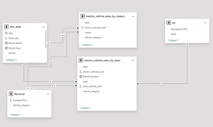This screenshot has height=127, width=213.
Task: Collapse the op table card
Action: click(174, 40)
